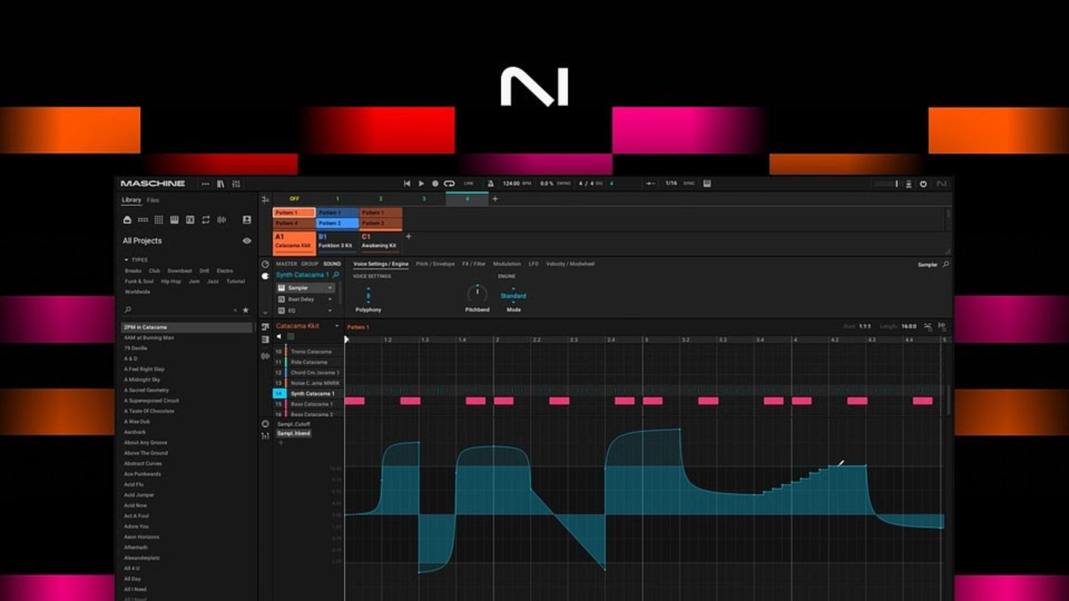Toggle the metronome icon
This screenshot has height=601, width=1069.
tap(491, 184)
